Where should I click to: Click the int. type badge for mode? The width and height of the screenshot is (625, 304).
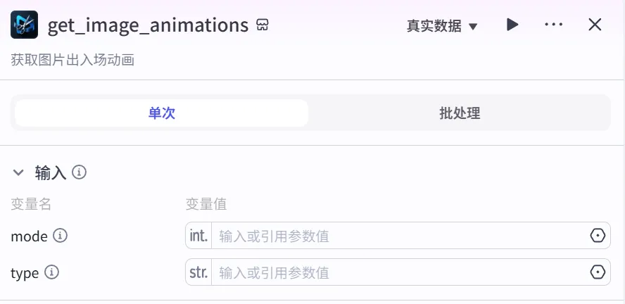click(x=199, y=236)
